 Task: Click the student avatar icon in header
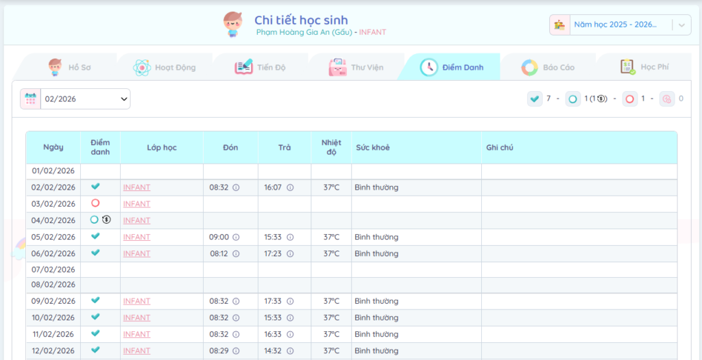pos(234,25)
